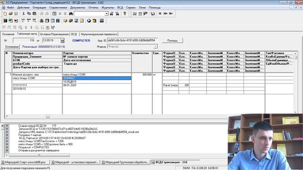The height and width of the screenshot is (170, 303).
Task: Open the Действия menu
Action: click(x=23, y=8)
